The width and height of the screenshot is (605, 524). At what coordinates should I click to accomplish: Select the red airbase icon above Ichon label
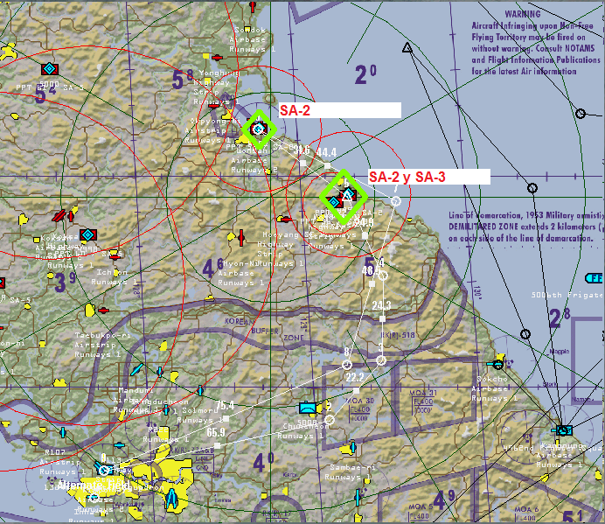(x=115, y=256)
